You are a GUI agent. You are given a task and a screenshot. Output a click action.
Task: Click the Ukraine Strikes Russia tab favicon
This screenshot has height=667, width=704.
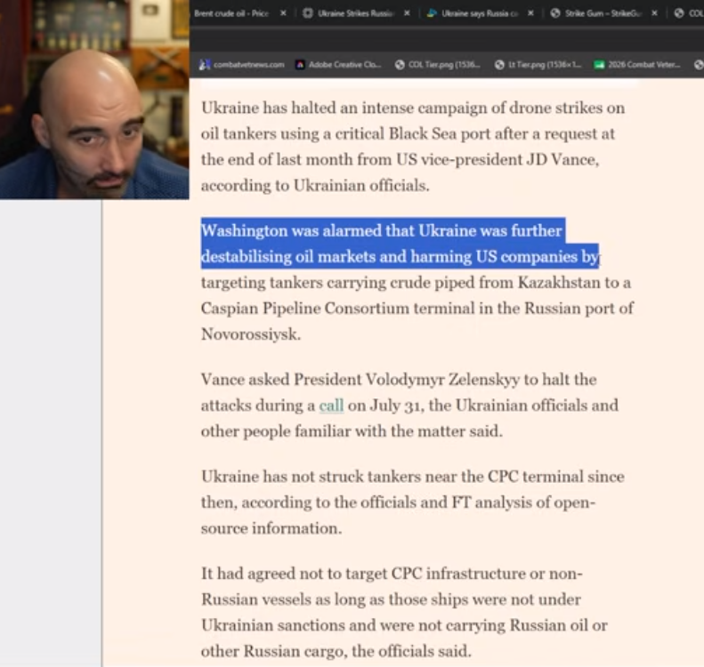point(308,13)
